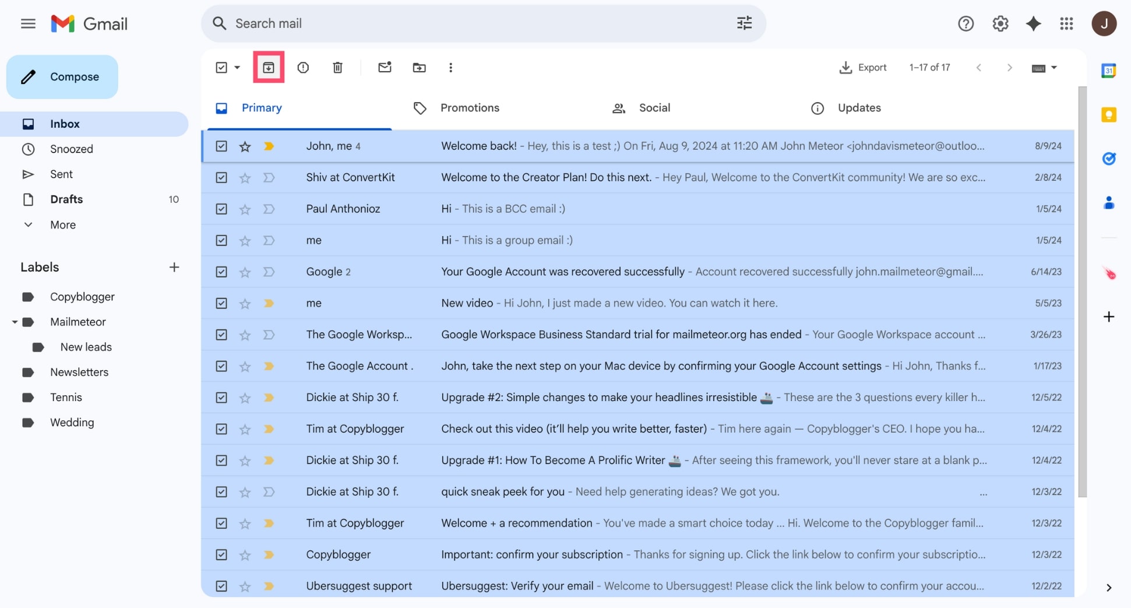
Task: Report selected emails as spam
Action: tap(303, 68)
